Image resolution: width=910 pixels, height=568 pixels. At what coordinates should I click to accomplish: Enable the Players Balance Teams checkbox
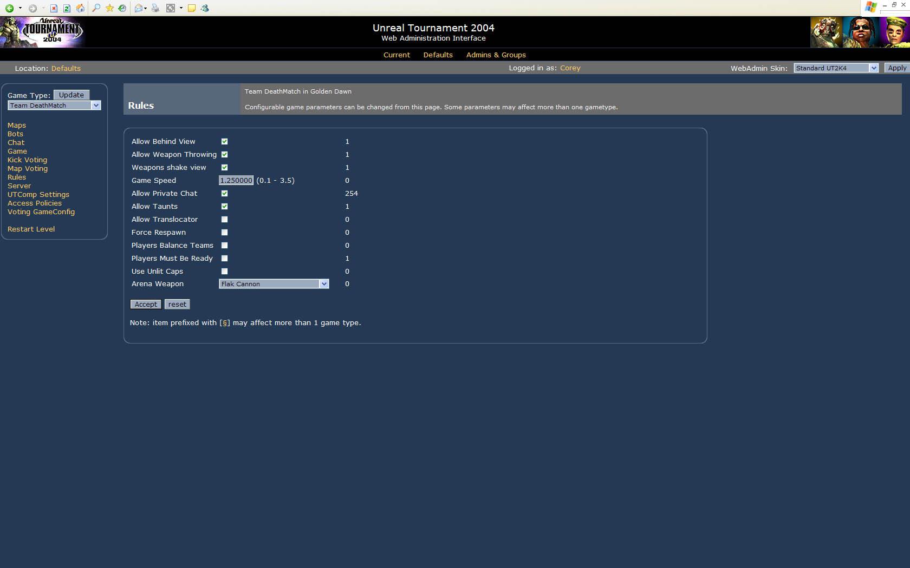pyautogui.click(x=224, y=246)
